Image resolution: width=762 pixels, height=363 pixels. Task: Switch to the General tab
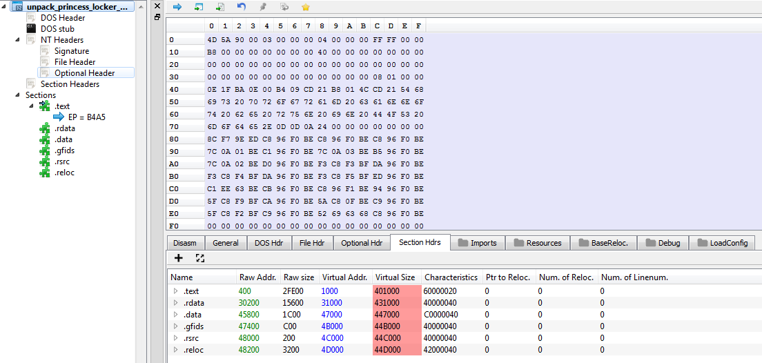click(226, 243)
